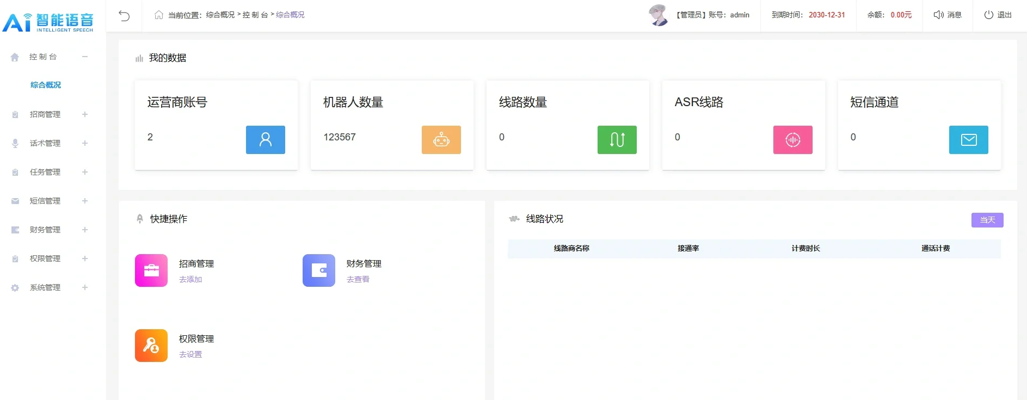Click the 123567 robot count value
Image resolution: width=1027 pixels, height=400 pixels.
340,137
